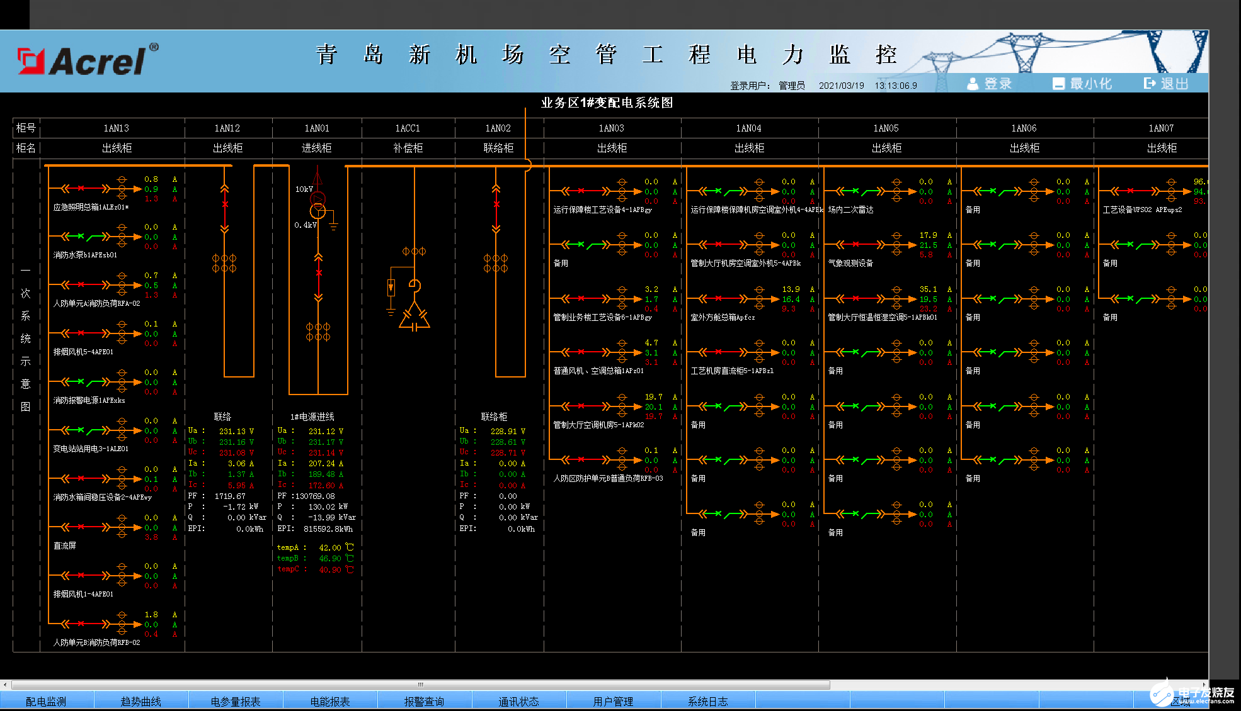Switch to 电能报表 tab
1241x711 pixels.
[330, 701]
